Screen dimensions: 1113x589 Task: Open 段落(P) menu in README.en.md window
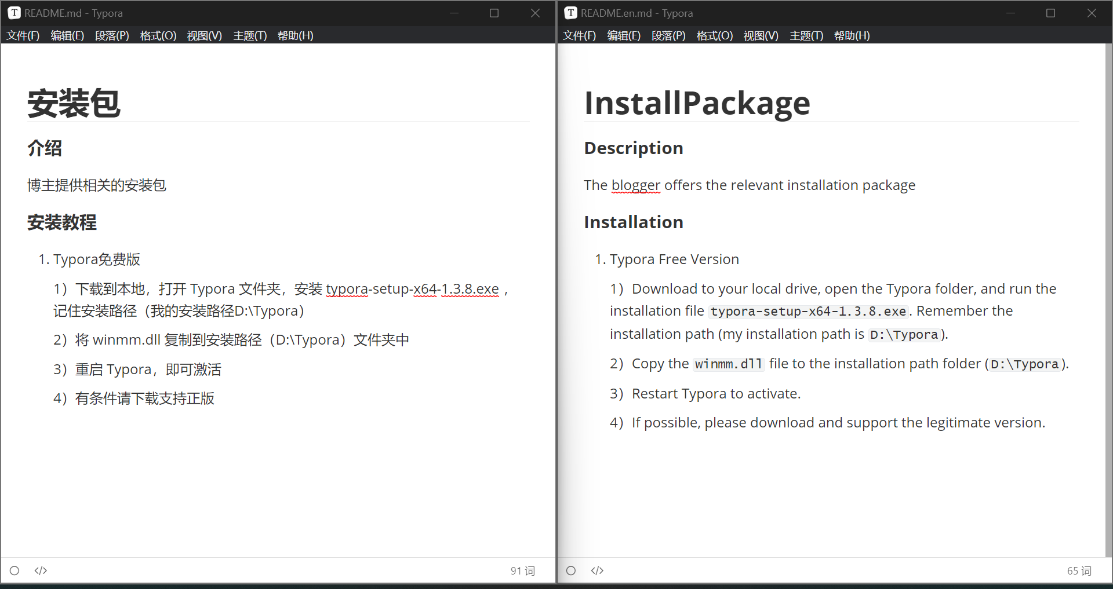tap(668, 35)
